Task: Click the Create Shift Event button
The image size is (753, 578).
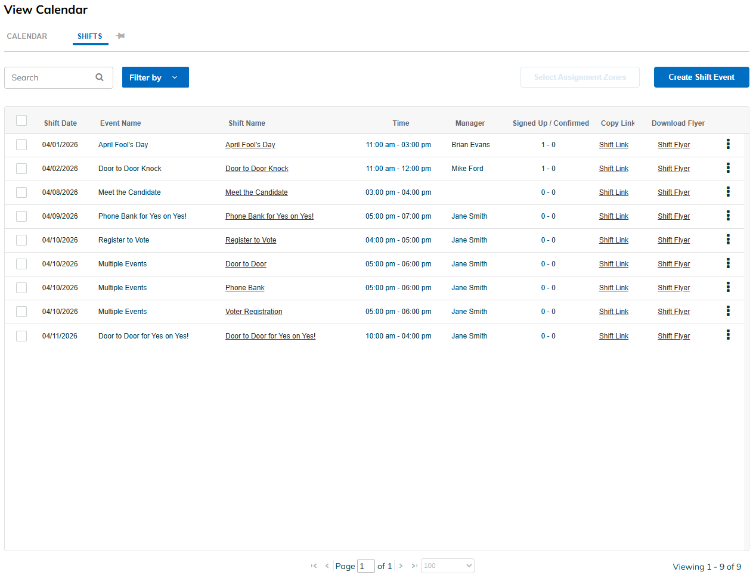Action: click(702, 77)
